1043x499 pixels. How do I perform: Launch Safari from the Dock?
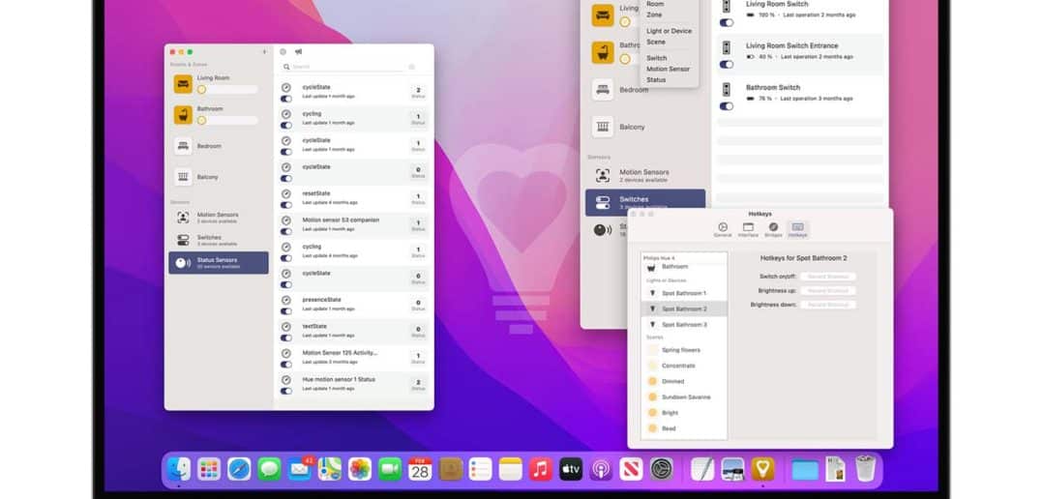[239, 470]
